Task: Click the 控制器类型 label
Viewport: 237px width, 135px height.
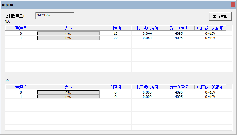Action: point(14,16)
